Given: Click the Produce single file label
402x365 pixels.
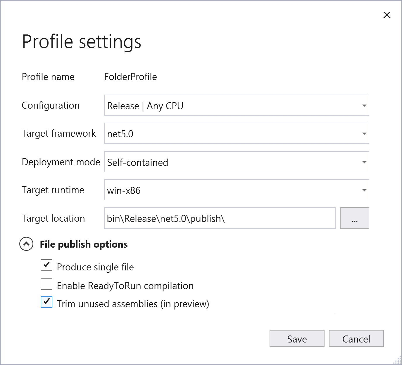Looking at the screenshot, I should tap(95, 267).
